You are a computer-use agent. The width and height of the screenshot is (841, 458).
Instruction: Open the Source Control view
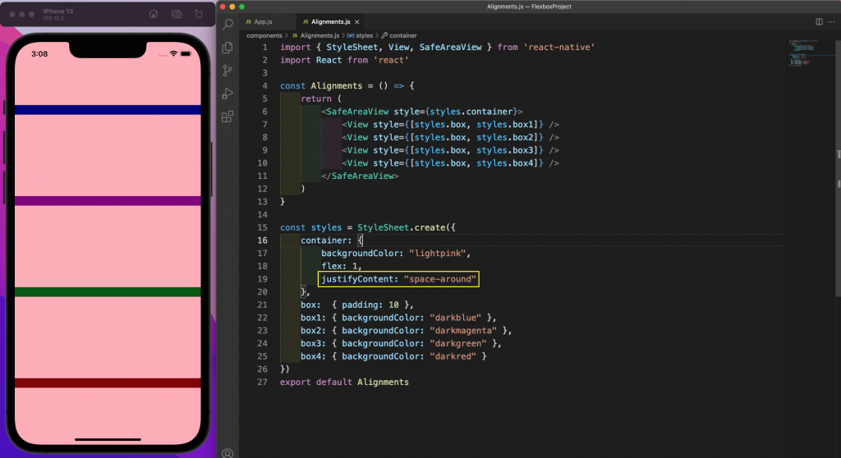pyautogui.click(x=227, y=71)
